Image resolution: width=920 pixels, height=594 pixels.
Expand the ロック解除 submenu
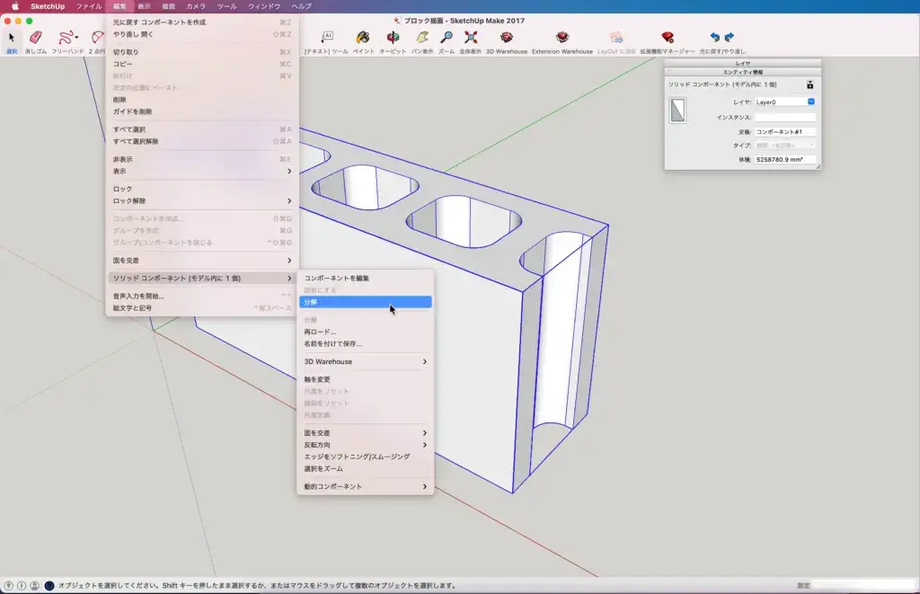click(x=201, y=200)
